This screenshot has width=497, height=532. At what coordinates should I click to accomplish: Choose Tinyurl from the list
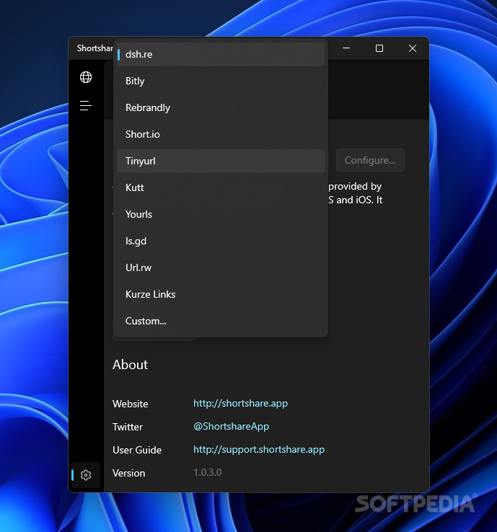221,161
